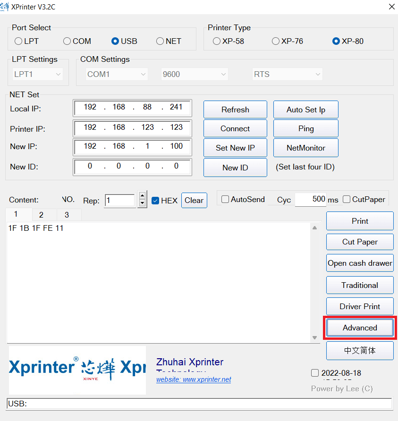Select the NET port radio button
The height and width of the screenshot is (421, 398).
161,41
